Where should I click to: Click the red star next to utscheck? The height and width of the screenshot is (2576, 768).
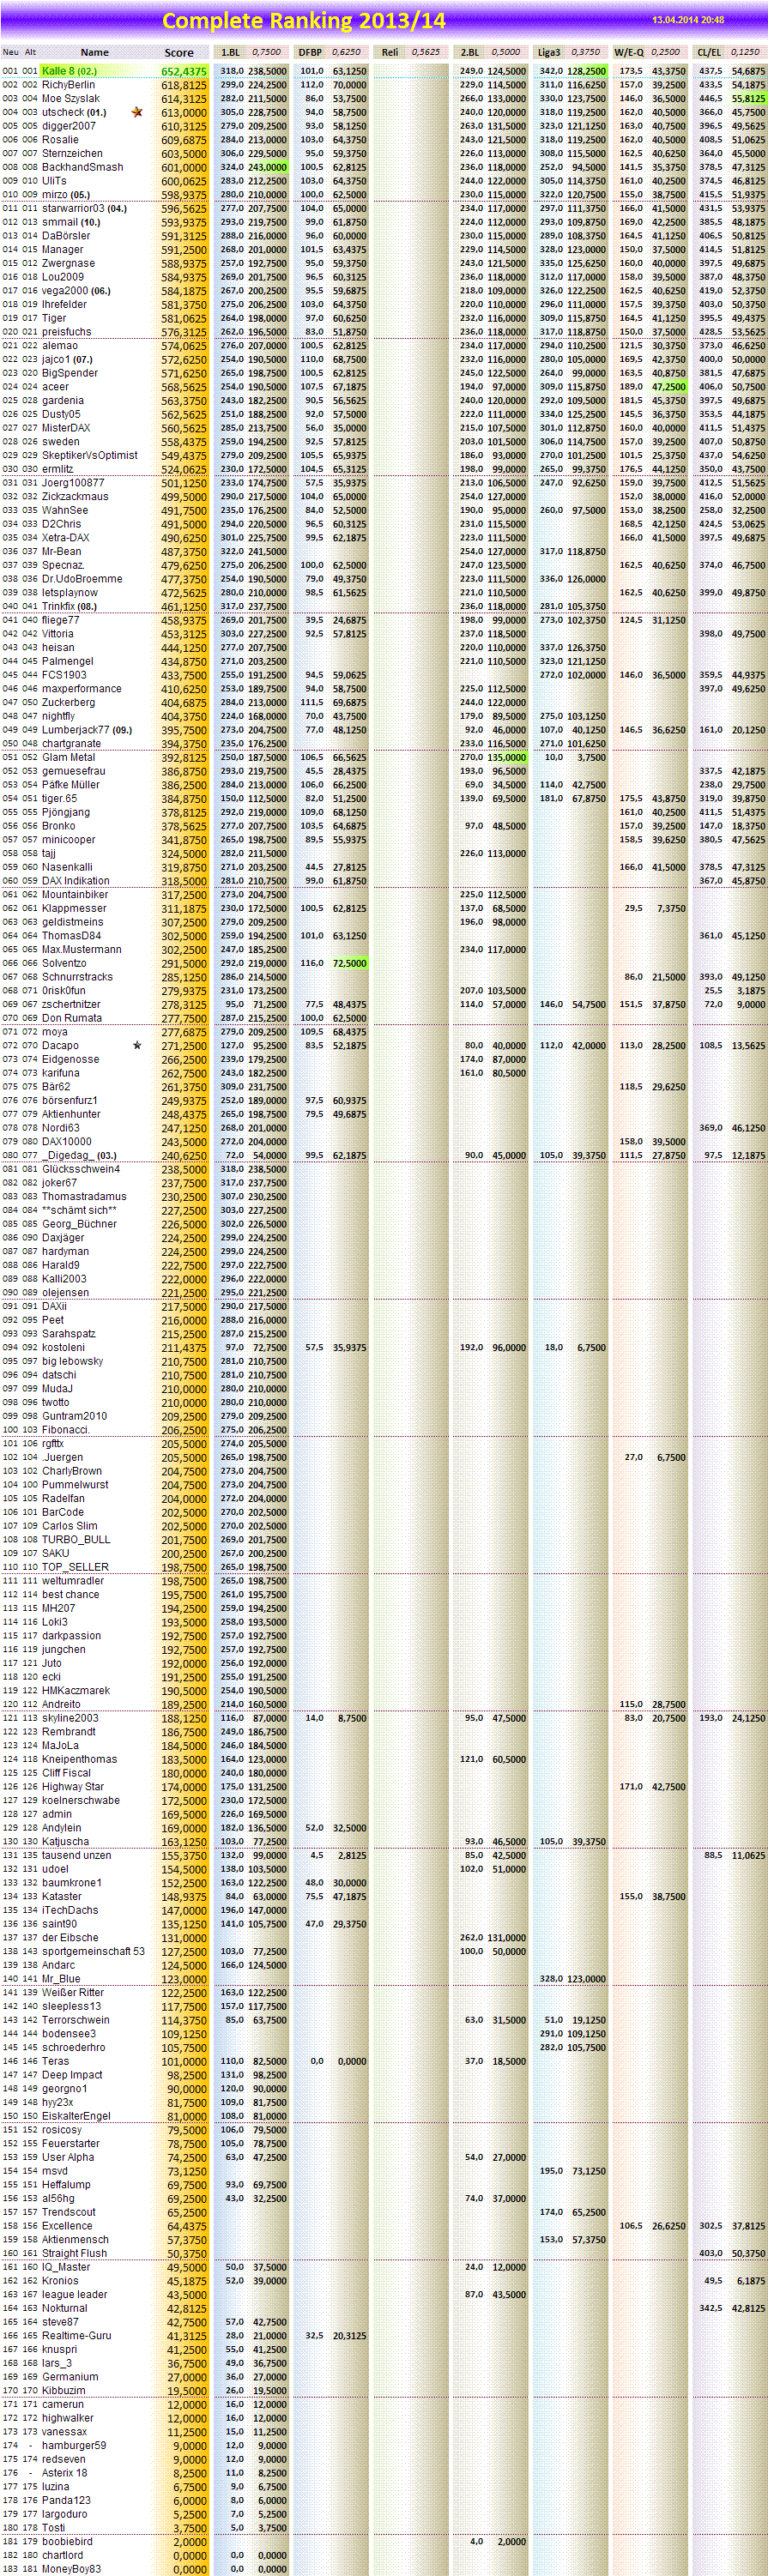(137, 113)
